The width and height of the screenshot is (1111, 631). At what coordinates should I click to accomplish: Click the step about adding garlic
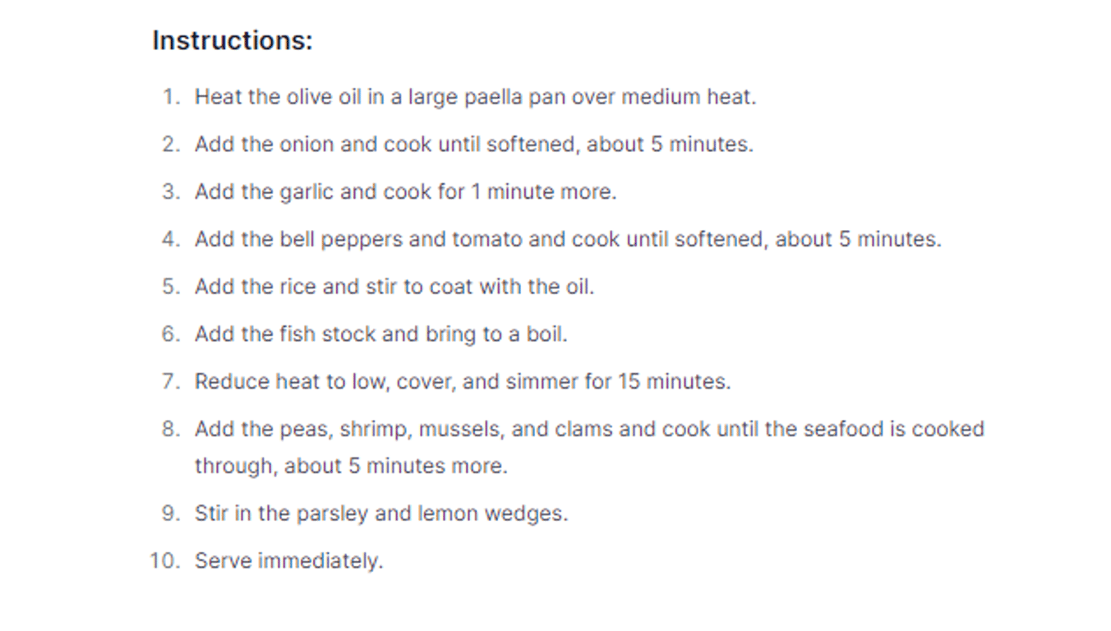click(x=405, y=192)
